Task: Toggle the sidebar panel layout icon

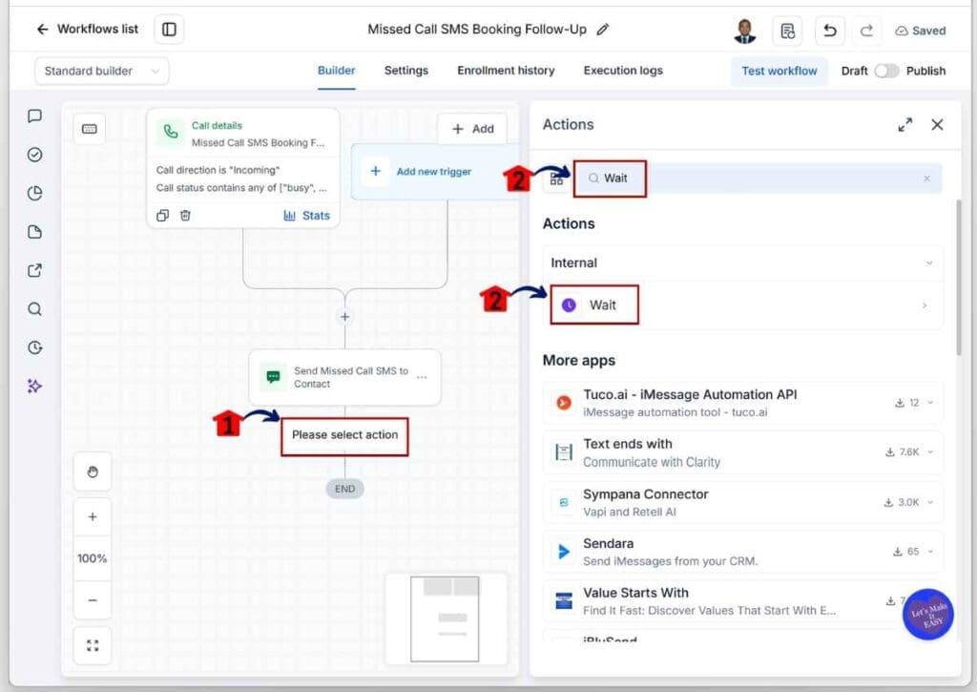Action: tap(169, 30)
